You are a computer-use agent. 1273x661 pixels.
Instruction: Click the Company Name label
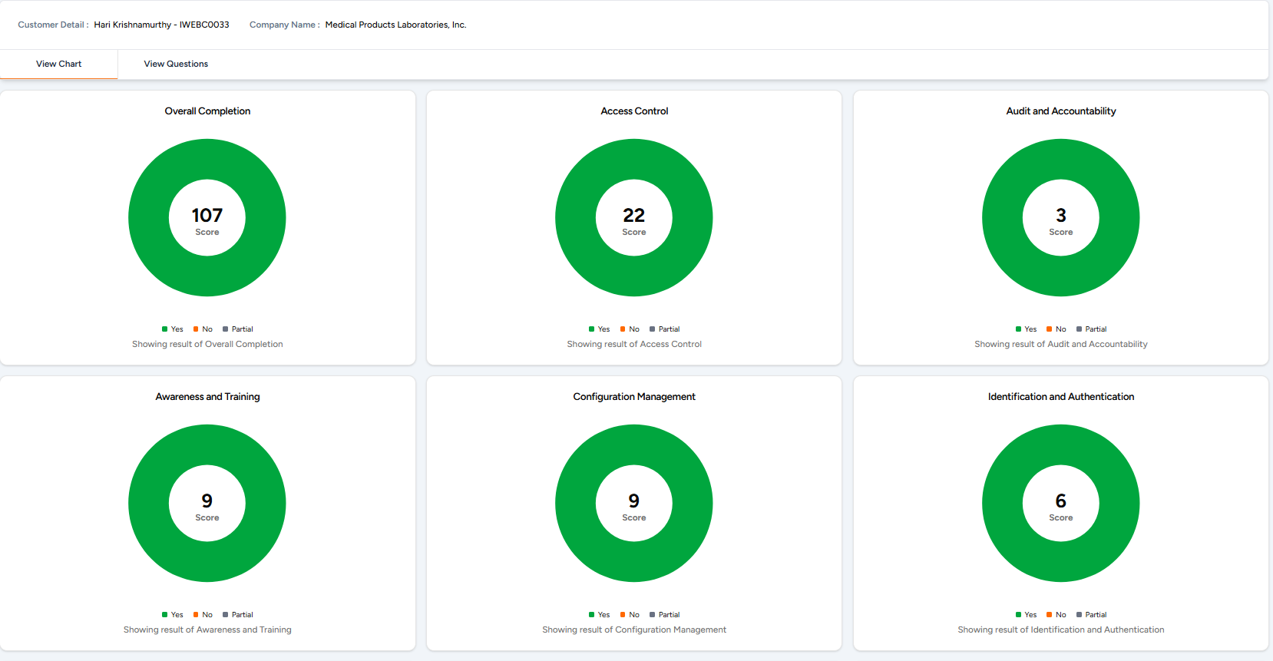coord(284,25)
